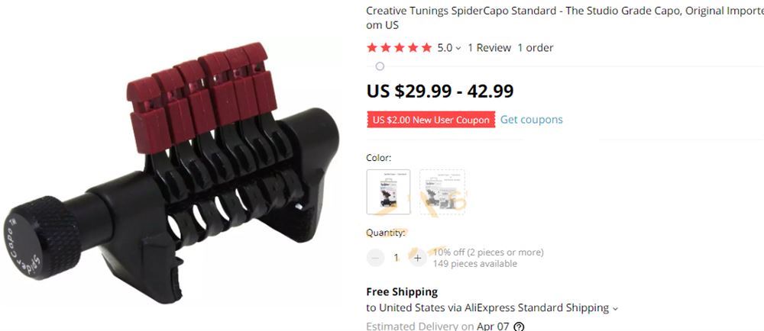Click the 5.0 rating score
Viewport: 764px width, 331px height.
[x=445, y=47]
